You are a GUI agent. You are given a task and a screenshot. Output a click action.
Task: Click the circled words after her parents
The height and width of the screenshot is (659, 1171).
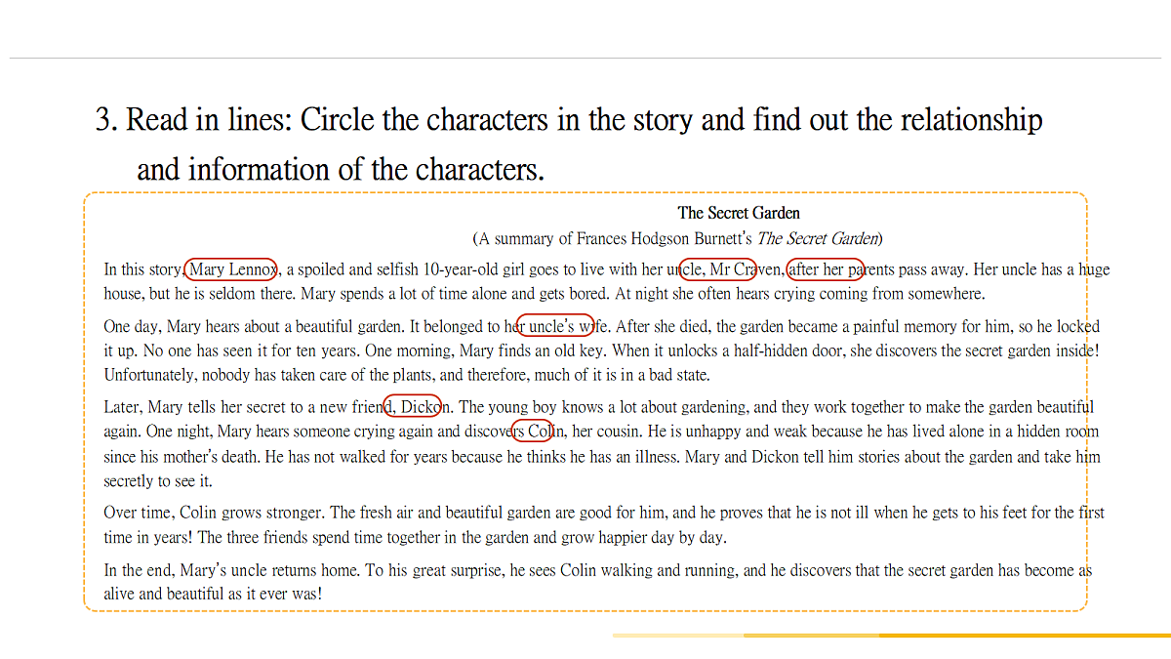826,269
